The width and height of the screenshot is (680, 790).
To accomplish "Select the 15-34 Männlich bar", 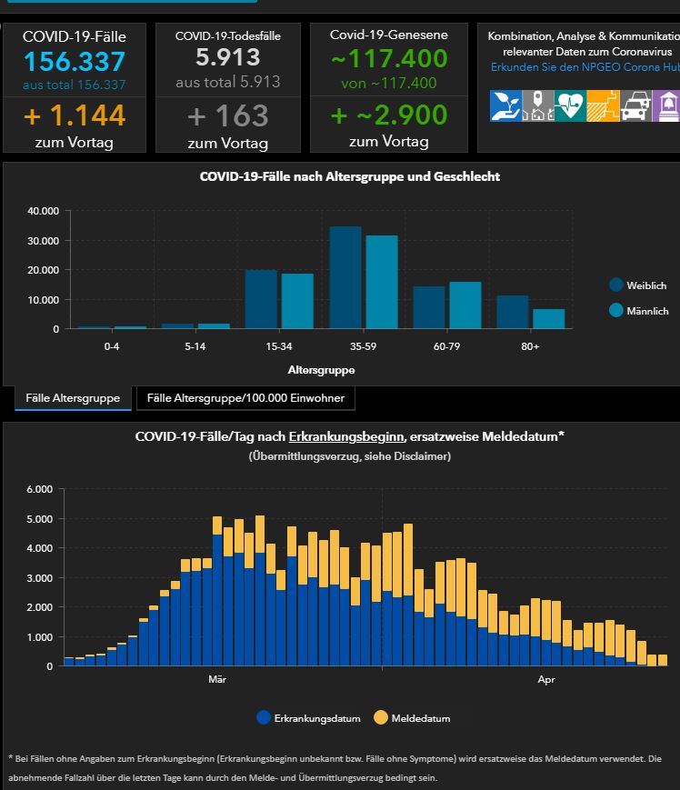I will (x=297, y=301).
